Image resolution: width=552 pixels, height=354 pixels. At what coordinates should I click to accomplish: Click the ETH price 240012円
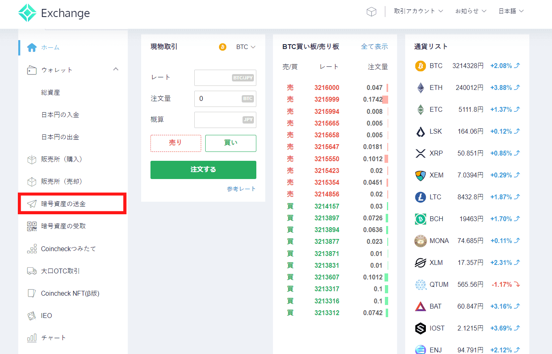(x=469, y=87)
